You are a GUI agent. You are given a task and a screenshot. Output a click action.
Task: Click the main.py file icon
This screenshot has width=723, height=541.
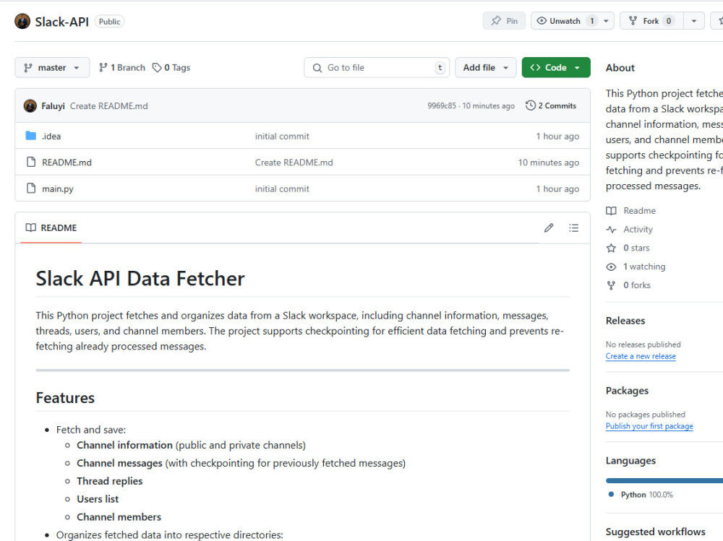pyautogui.click(x=31, y=188)
